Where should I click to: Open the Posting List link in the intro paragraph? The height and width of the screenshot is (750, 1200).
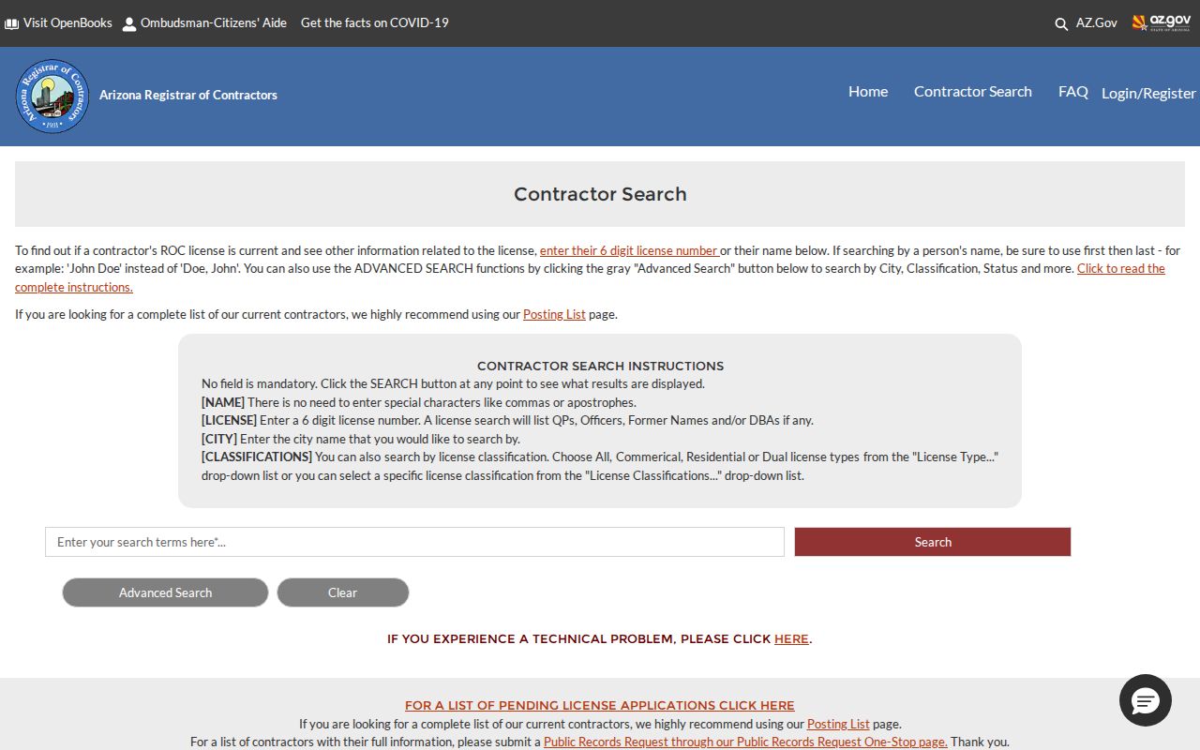pos(554,314)
